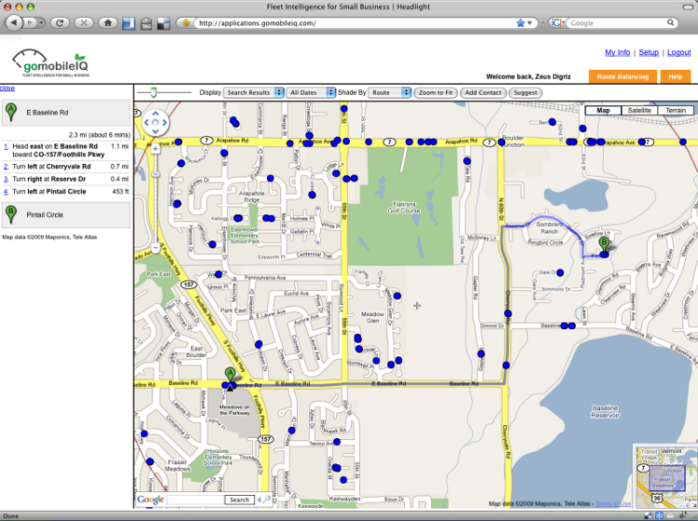
Task: Bookmark page with the star icon
Action: pyautogui.click(x=520, y=22)
